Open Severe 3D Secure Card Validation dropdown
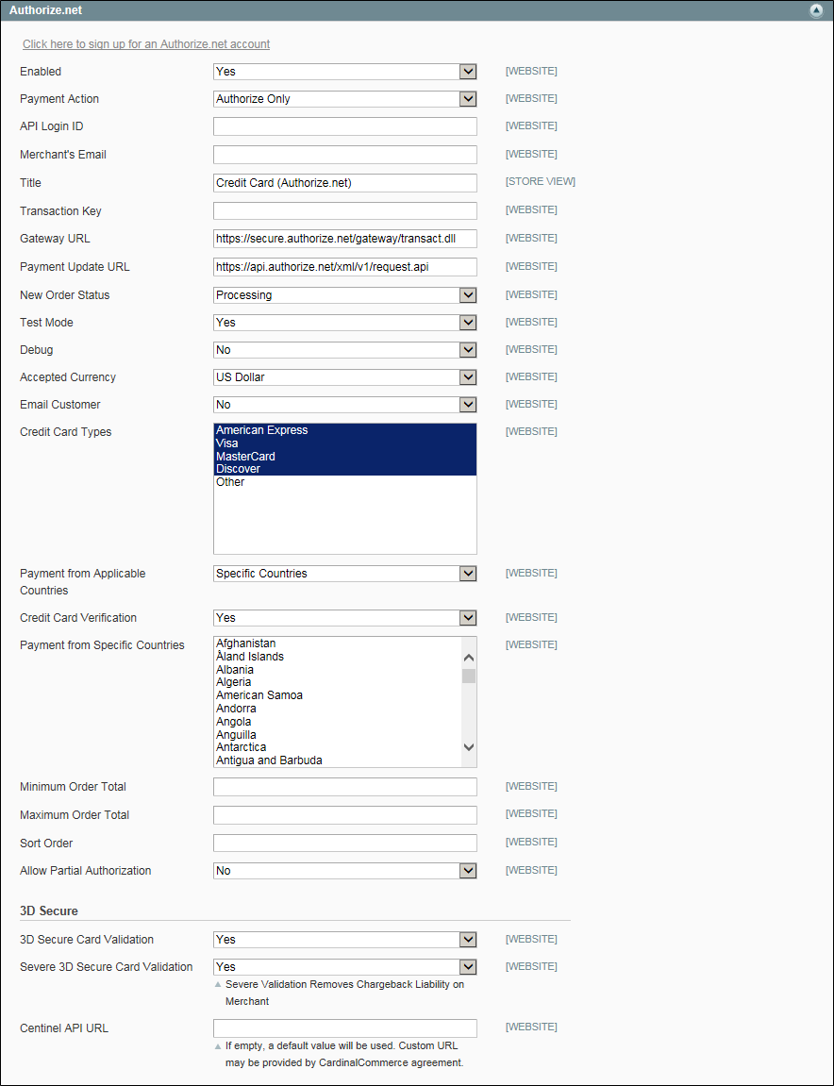The width and height of the screenshot is (834, 1086). pyautogui.click(x=345, y=967)
